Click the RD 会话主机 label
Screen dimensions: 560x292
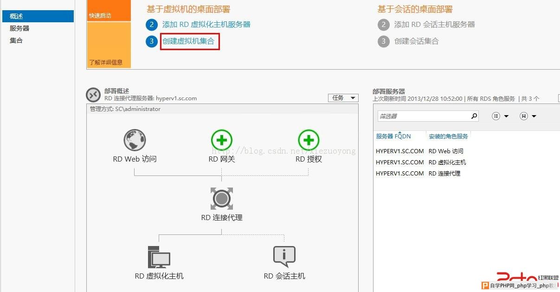[x=284, y=276]
